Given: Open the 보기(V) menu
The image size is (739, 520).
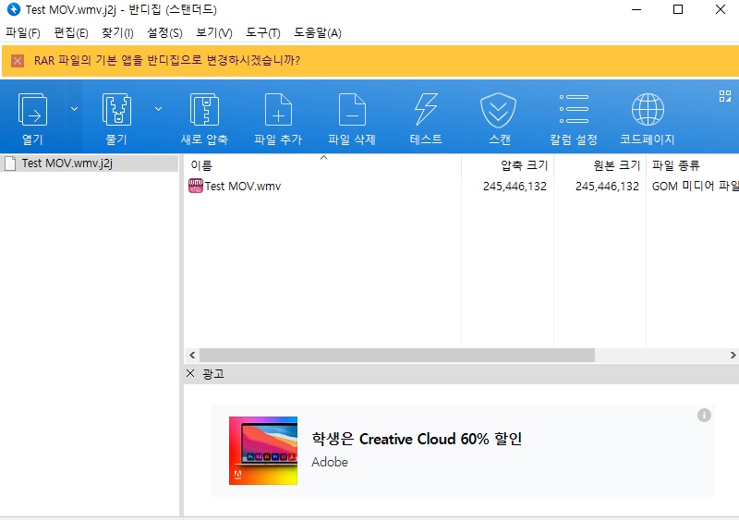Looking at the screenshot, I should tap(214, 32).
